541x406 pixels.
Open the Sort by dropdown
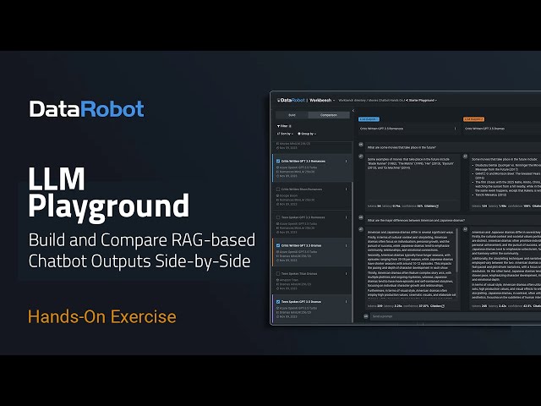coord(285,134)
